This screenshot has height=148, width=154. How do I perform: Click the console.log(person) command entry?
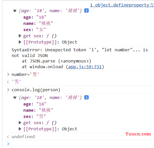36,90
